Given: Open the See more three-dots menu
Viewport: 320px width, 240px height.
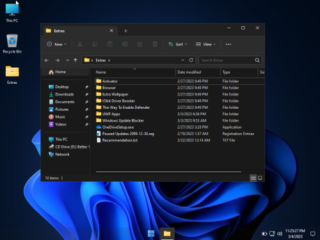Looking at the screenshot, I should [x=228, y=44].
